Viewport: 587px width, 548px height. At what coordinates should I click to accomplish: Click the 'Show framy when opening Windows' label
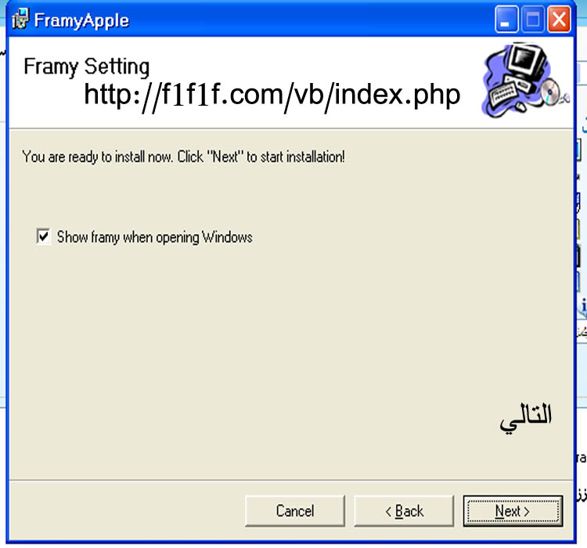(155, 237)
